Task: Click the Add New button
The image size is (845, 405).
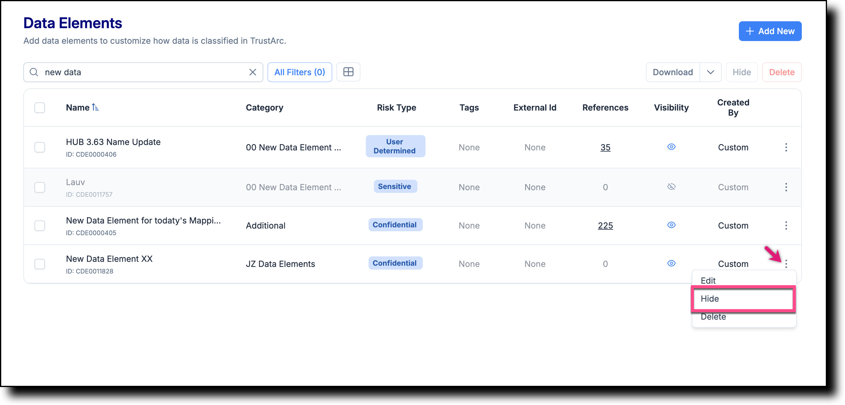Action: 770,31
